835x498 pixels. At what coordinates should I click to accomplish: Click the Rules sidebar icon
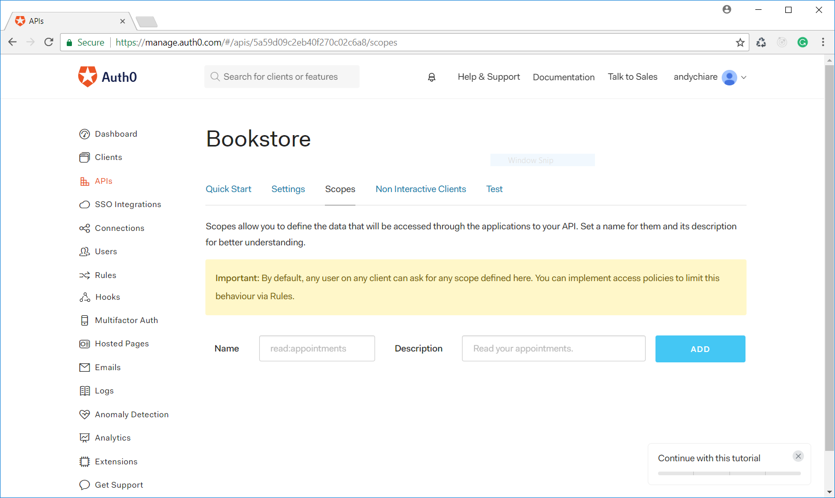click(x=84, y=275)
